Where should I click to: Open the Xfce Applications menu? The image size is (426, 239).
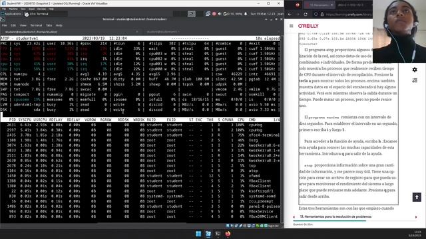point(11,14)
